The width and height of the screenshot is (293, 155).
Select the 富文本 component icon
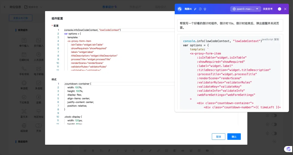point(24,111)
